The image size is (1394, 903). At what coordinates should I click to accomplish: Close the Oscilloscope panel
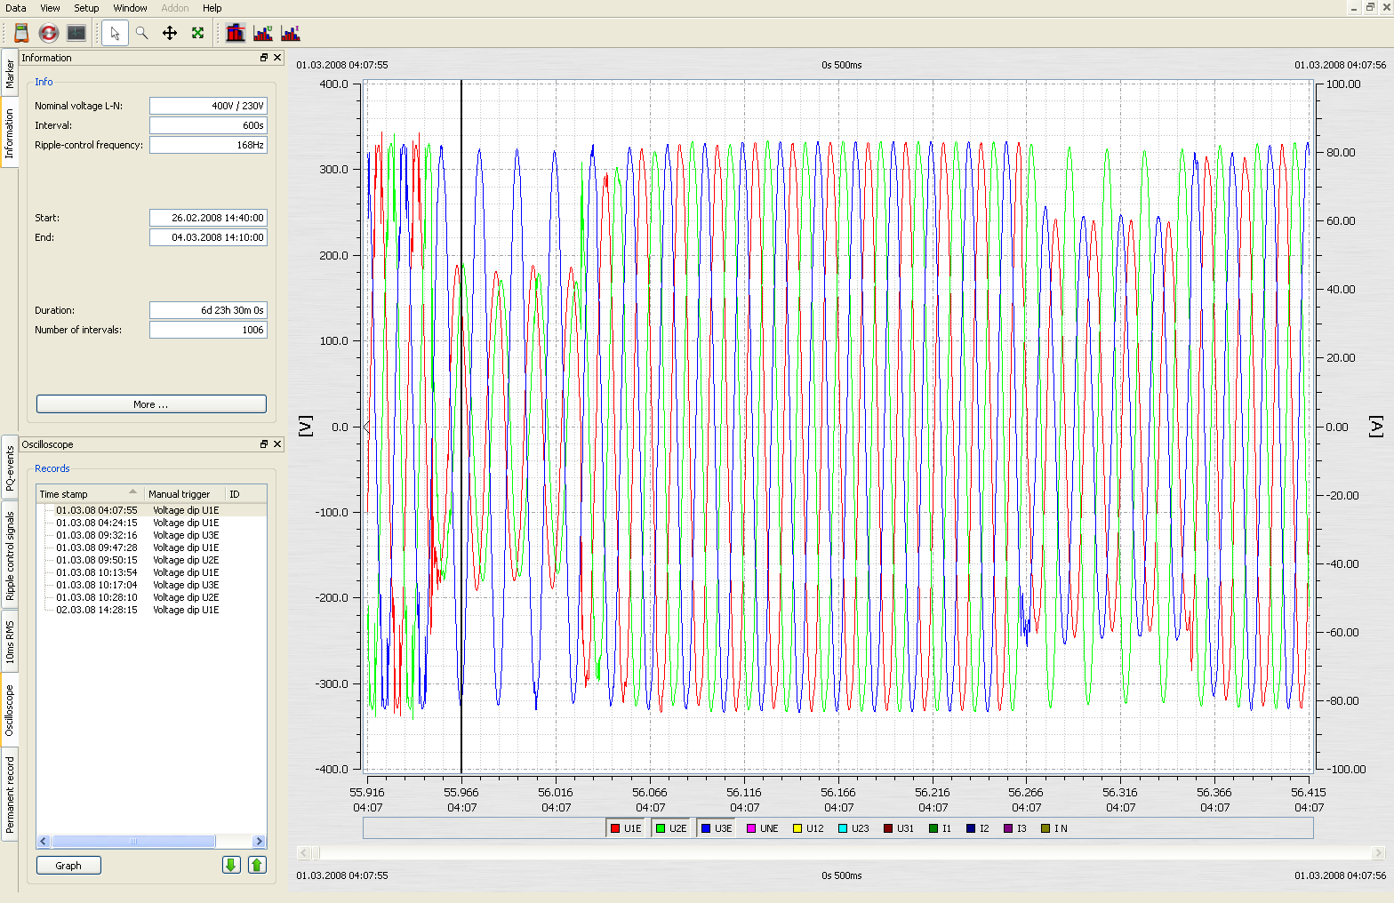coord(277,444)
